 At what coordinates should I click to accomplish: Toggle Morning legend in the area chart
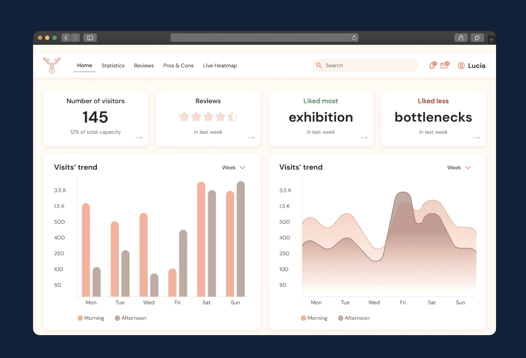pyautogui.click(x=314, y=318)
